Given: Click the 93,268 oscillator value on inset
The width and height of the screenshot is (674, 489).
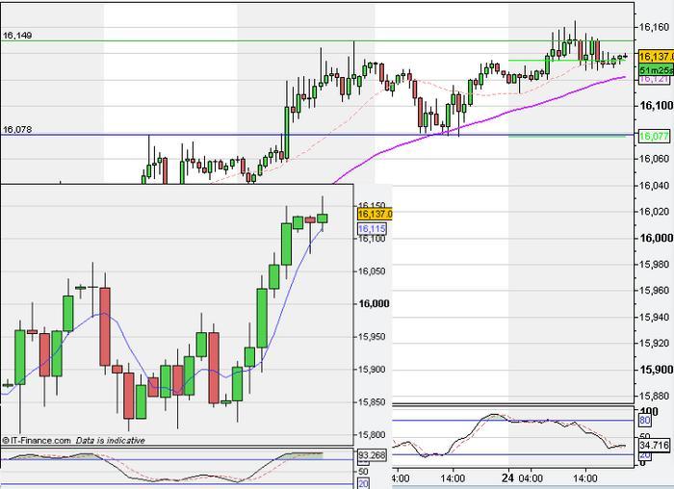Looking at the screenshot, I should [x=372, y=455].
